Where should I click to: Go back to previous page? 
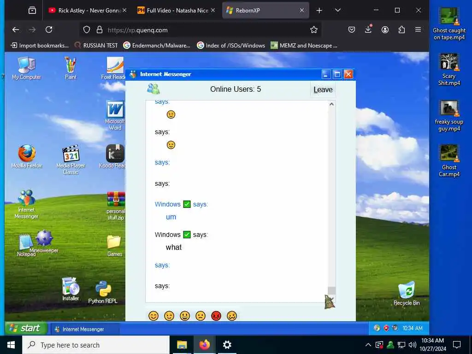pos(16,29)
